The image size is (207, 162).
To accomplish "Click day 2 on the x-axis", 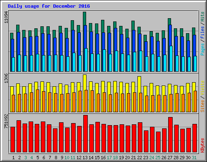I will tap(19, 158).
